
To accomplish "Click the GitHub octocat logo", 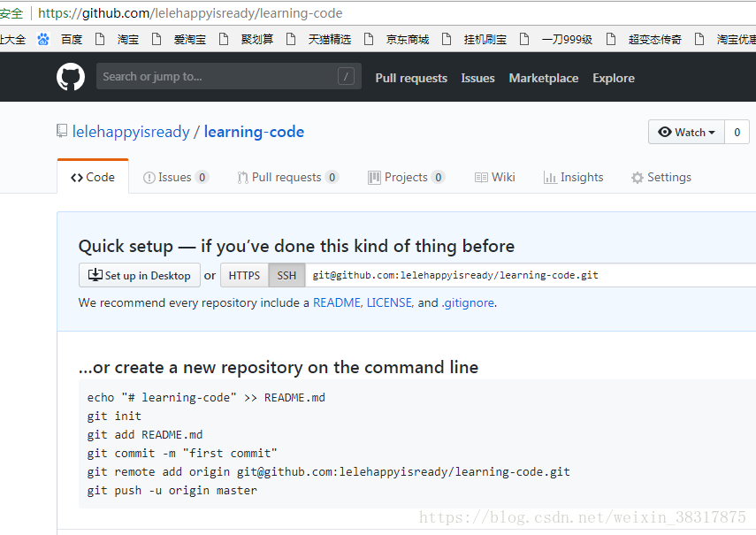I will coord(71,77).
